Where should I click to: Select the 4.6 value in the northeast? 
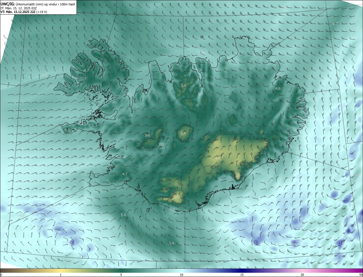tap(278, 89)
